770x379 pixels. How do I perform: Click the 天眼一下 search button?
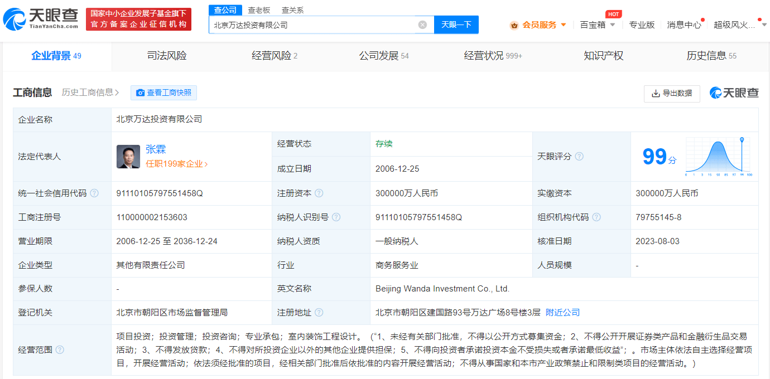click(x=456, y=25)
